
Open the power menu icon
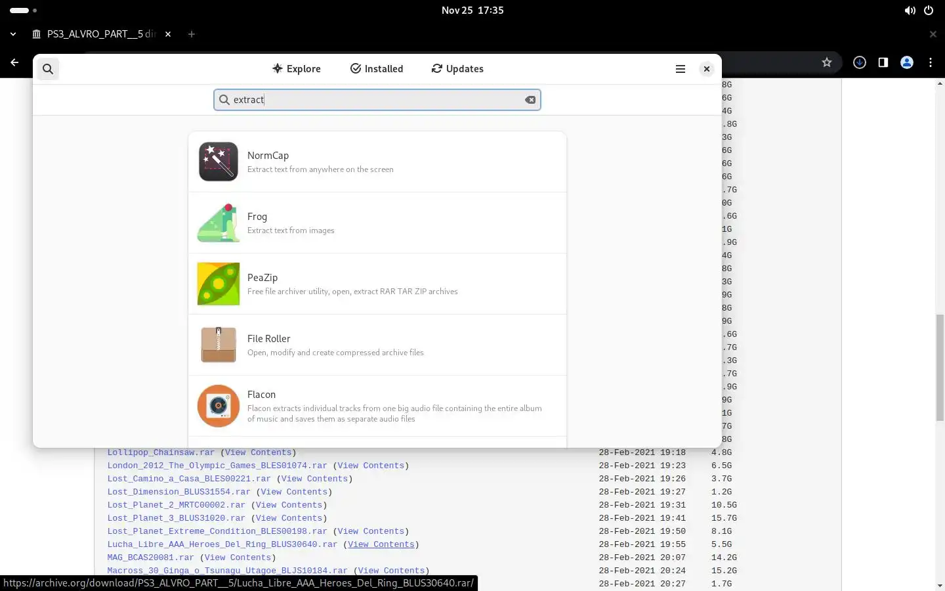[929, 11]
